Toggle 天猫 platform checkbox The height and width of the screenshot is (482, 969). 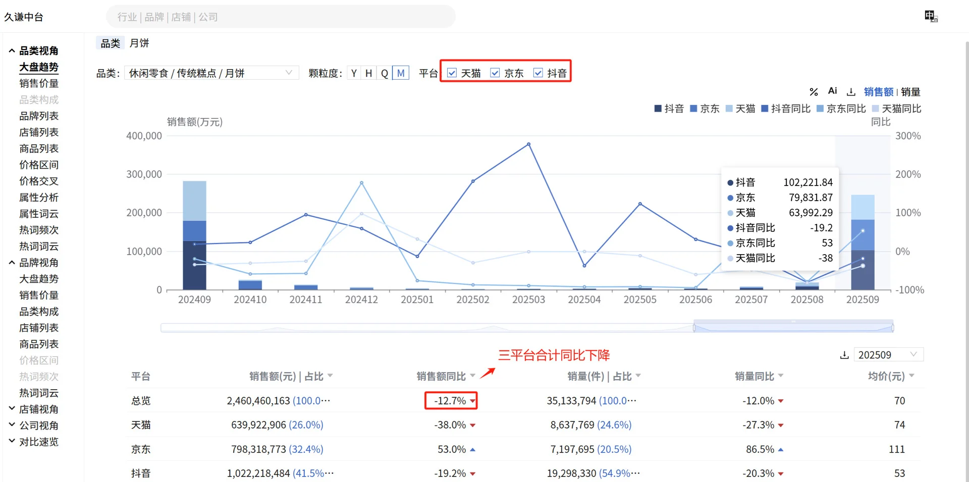452,73
